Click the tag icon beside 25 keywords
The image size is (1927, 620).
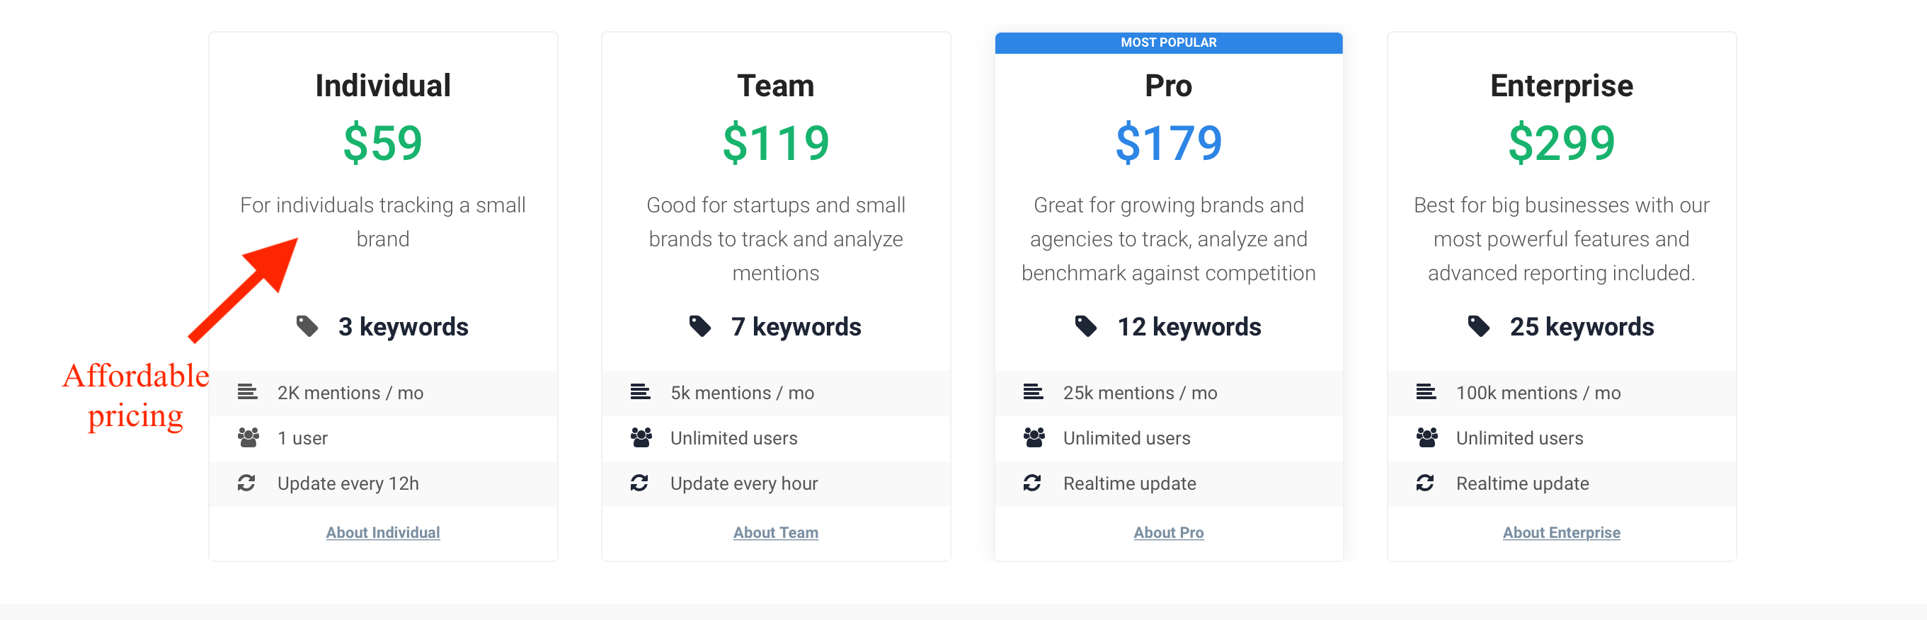click(1478, 326)
